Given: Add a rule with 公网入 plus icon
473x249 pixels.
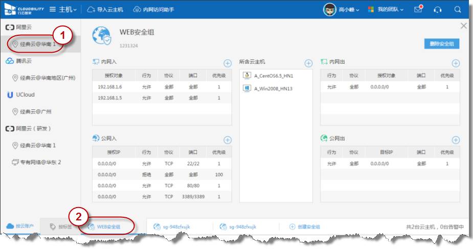Looking at the screenshot, I should coord(228,140).
